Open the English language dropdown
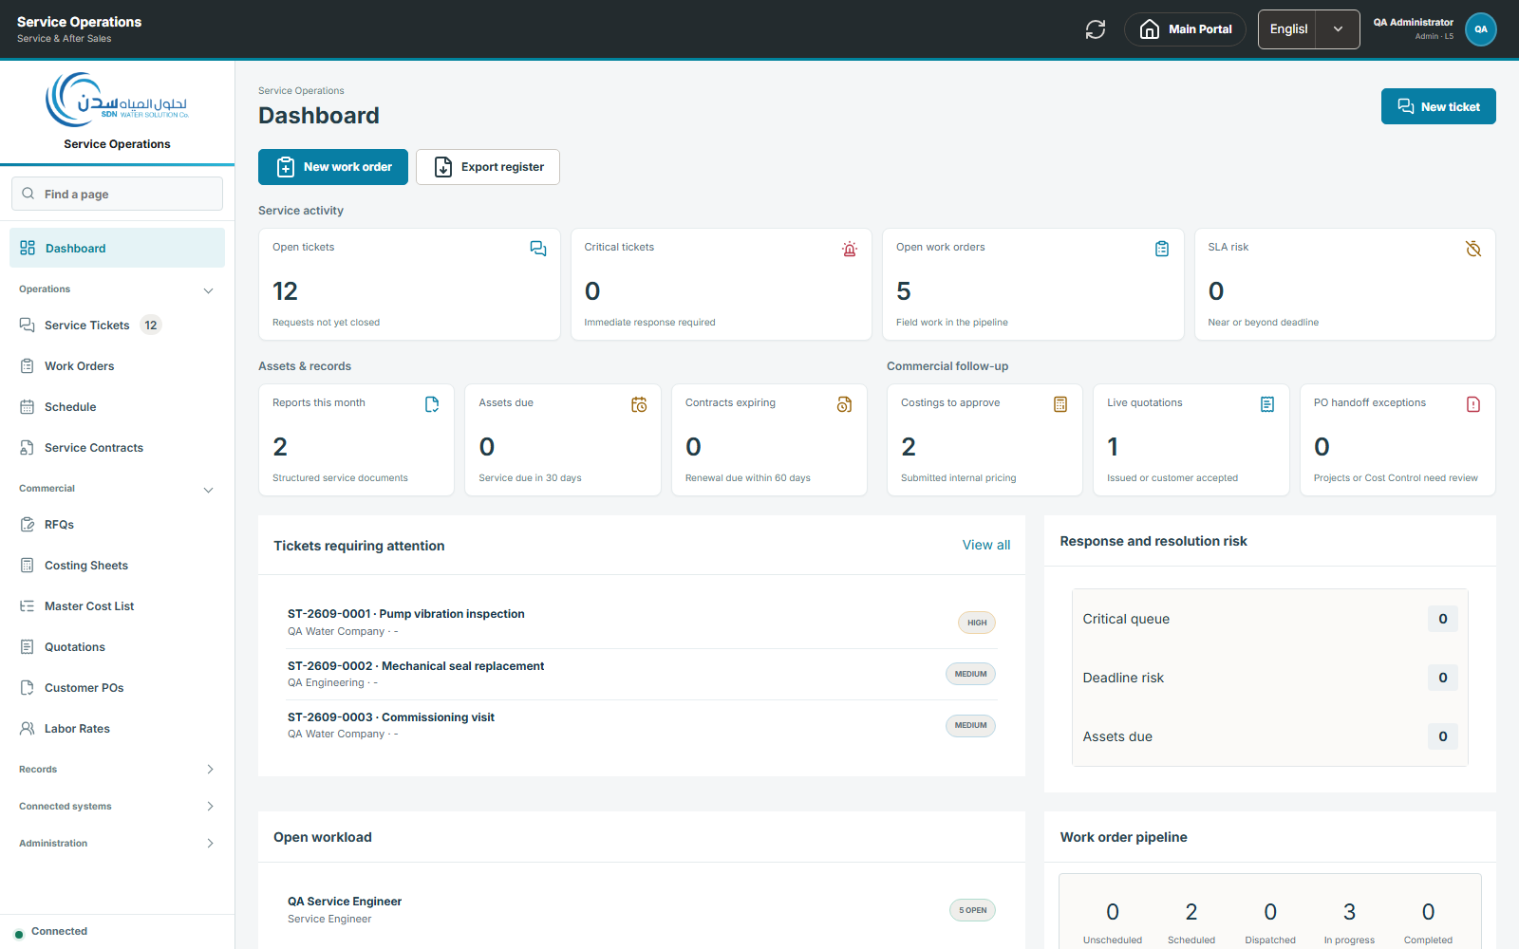 pos(1308,29)
